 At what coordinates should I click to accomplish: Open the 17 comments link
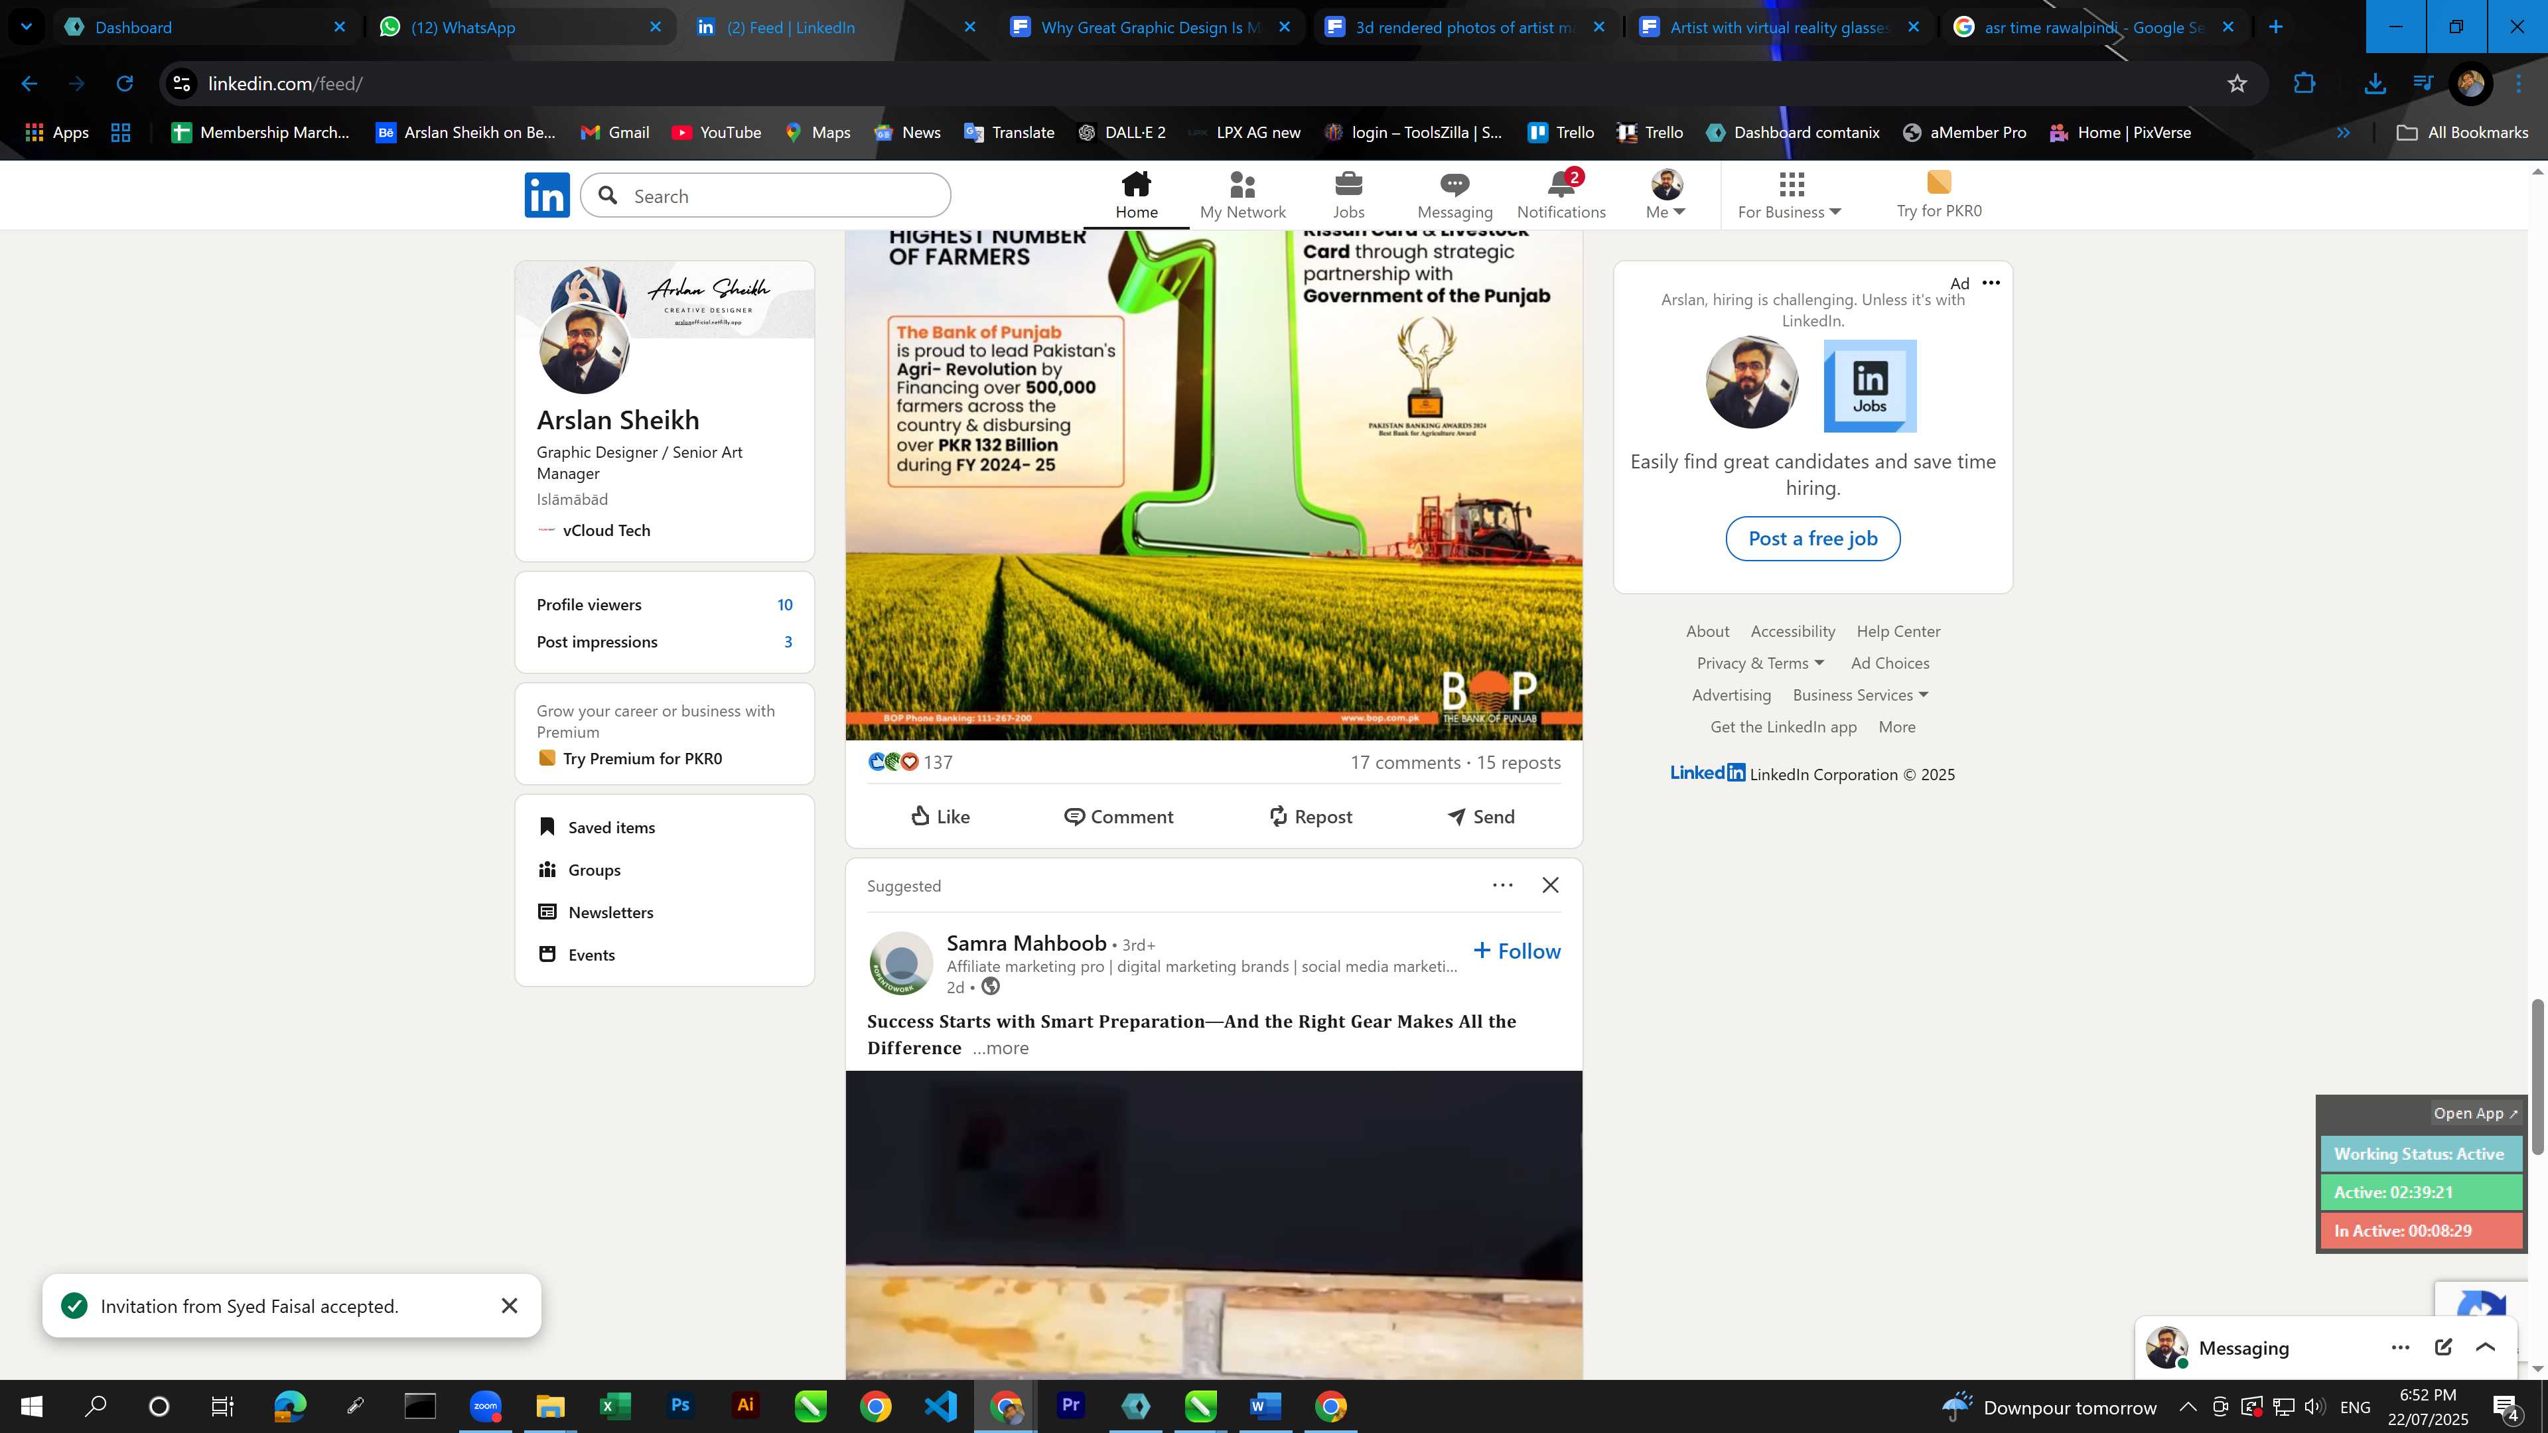tap(1405, 762)
